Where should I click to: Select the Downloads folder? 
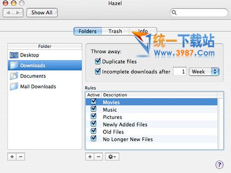pos(45,66)
